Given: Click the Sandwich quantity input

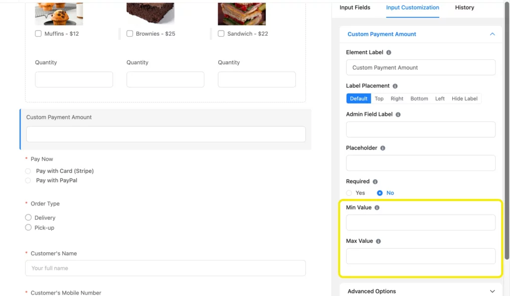Looking at the screenshot, I should pyautogui.click(x=256, y=80).
